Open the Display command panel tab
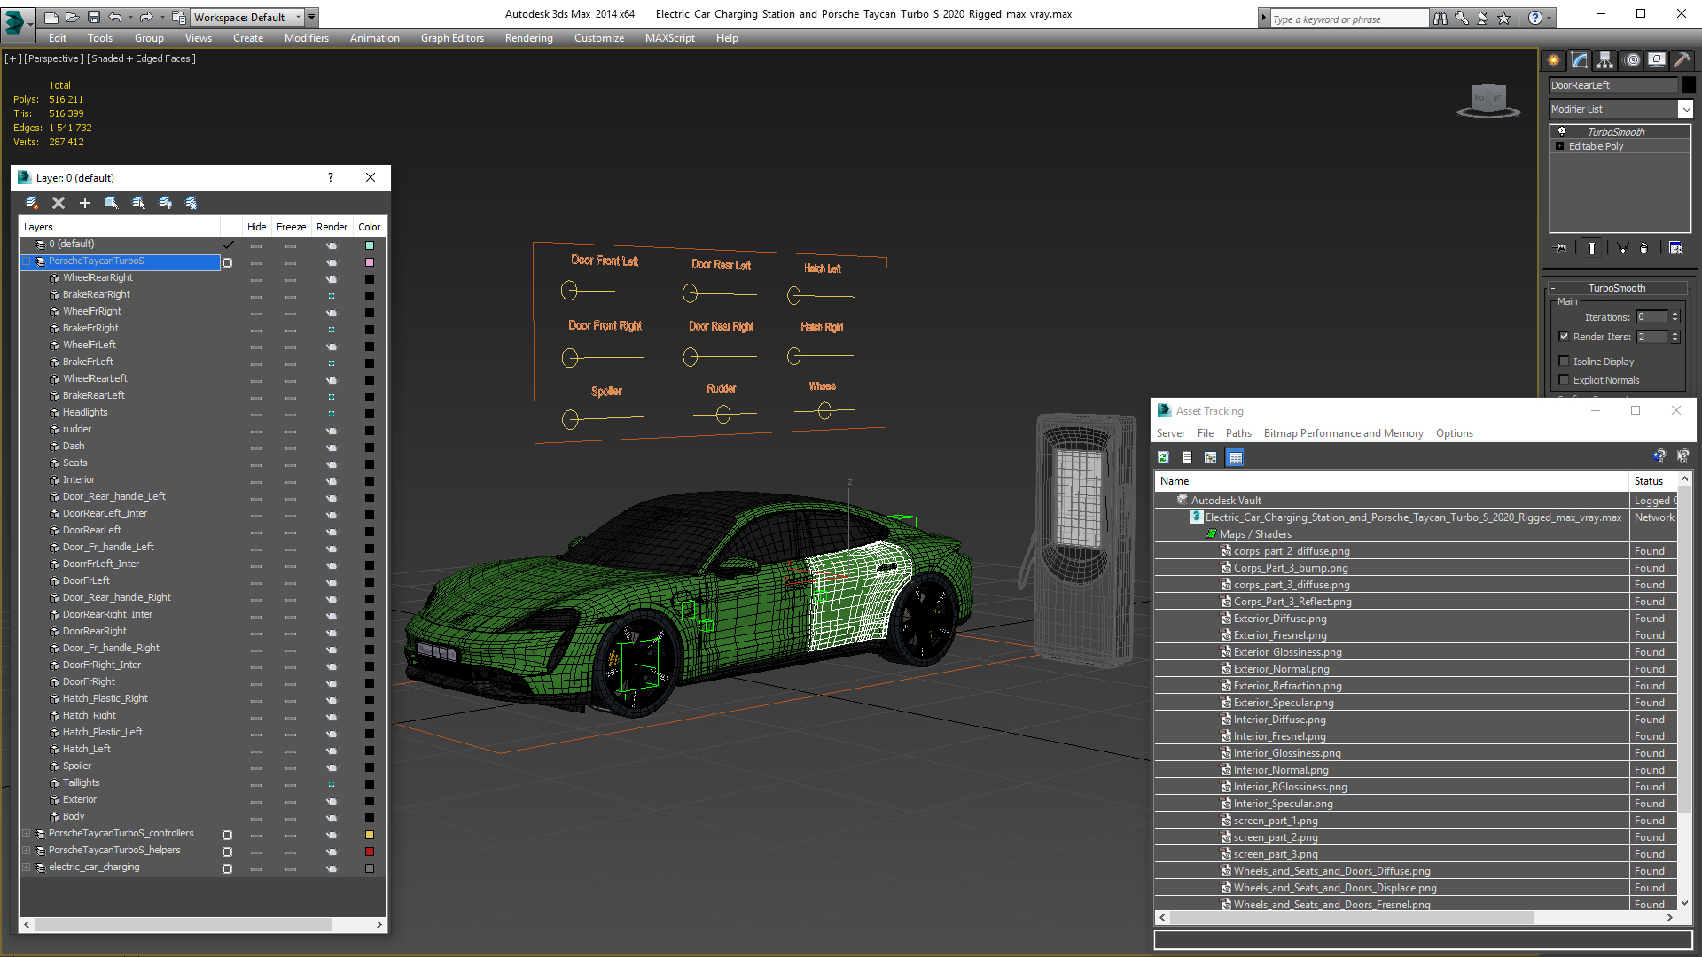Screen dimensions: 1702x957 (x=1657, y=60)
